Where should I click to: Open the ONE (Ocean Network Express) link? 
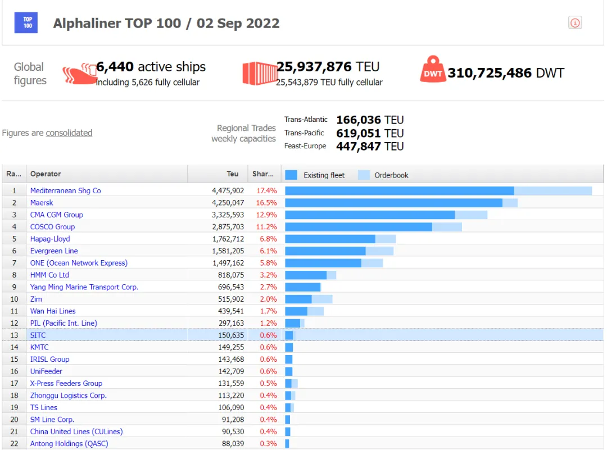79,263
